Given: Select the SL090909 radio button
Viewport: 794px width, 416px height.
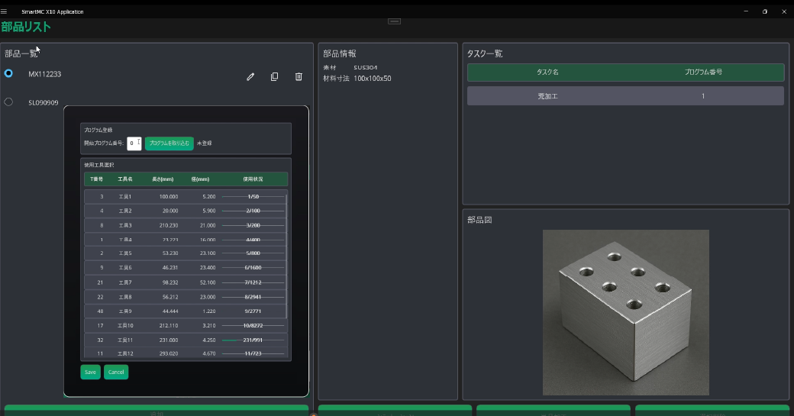Looking at the screenshot, I should [8, 102].
